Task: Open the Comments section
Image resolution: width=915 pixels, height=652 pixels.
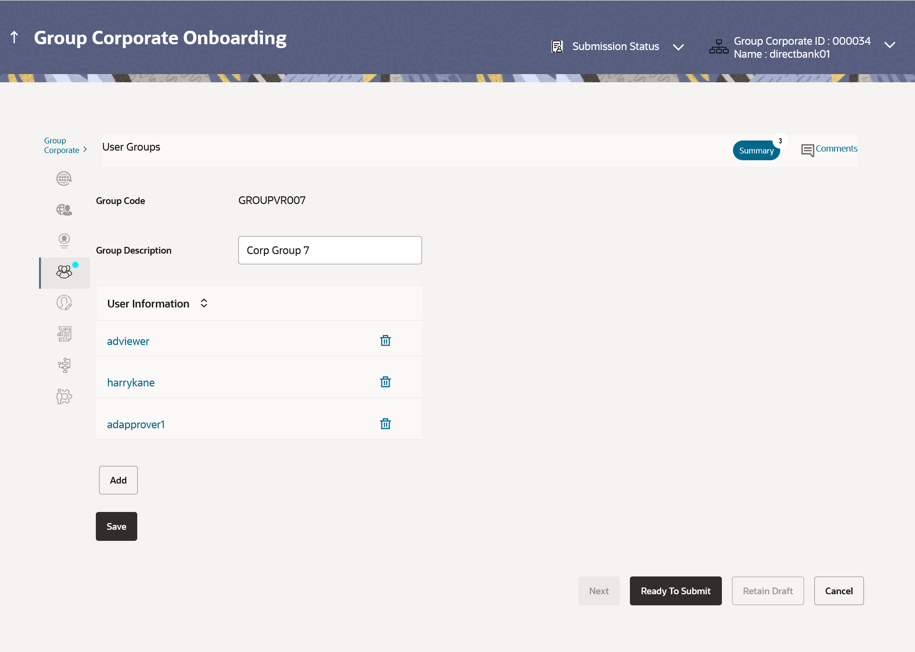Action: click(829, 149)
